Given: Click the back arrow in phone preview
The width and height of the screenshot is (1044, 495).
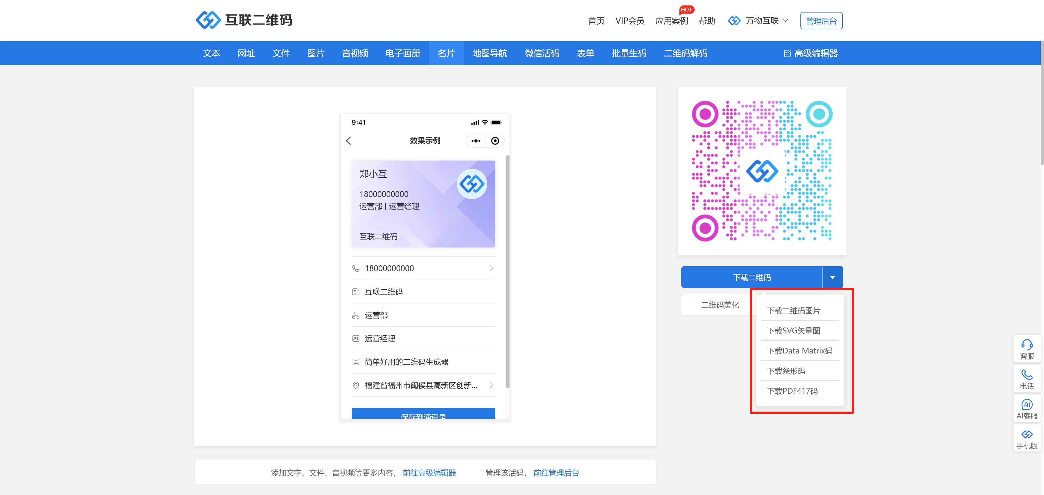Looking at the screenshot, I should (349, 141).
